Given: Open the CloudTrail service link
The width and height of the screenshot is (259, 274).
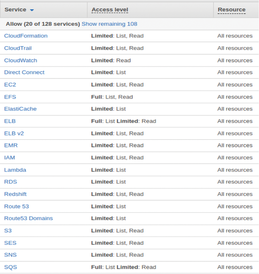Looking at the screenshot, I should pyautogui.click(x=18, y=48).
